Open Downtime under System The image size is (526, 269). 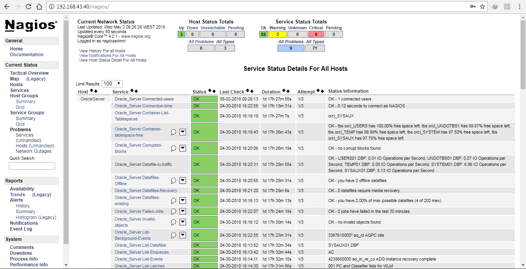point(21,253)
